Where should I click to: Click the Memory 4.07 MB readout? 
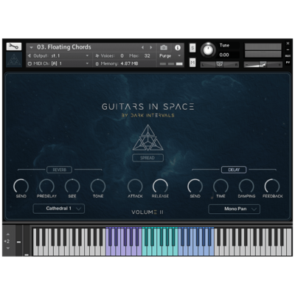(x=117, y=63)
